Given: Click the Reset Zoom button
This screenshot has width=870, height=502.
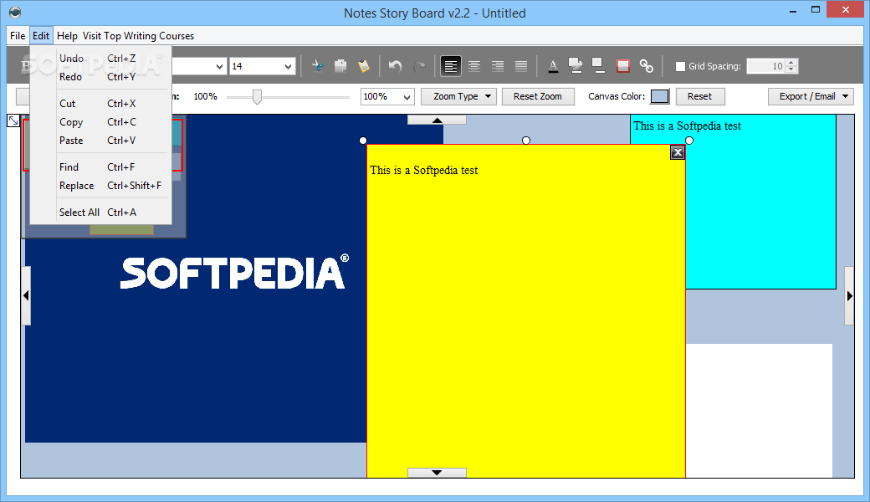Looking at the screenshot, I should click(538, 96).
